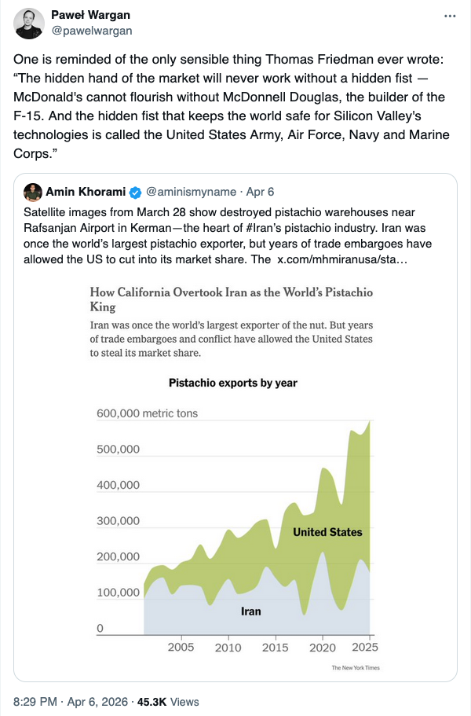
Task: Click the pistachio chart headline text
Action: click(x=232, y=299)
